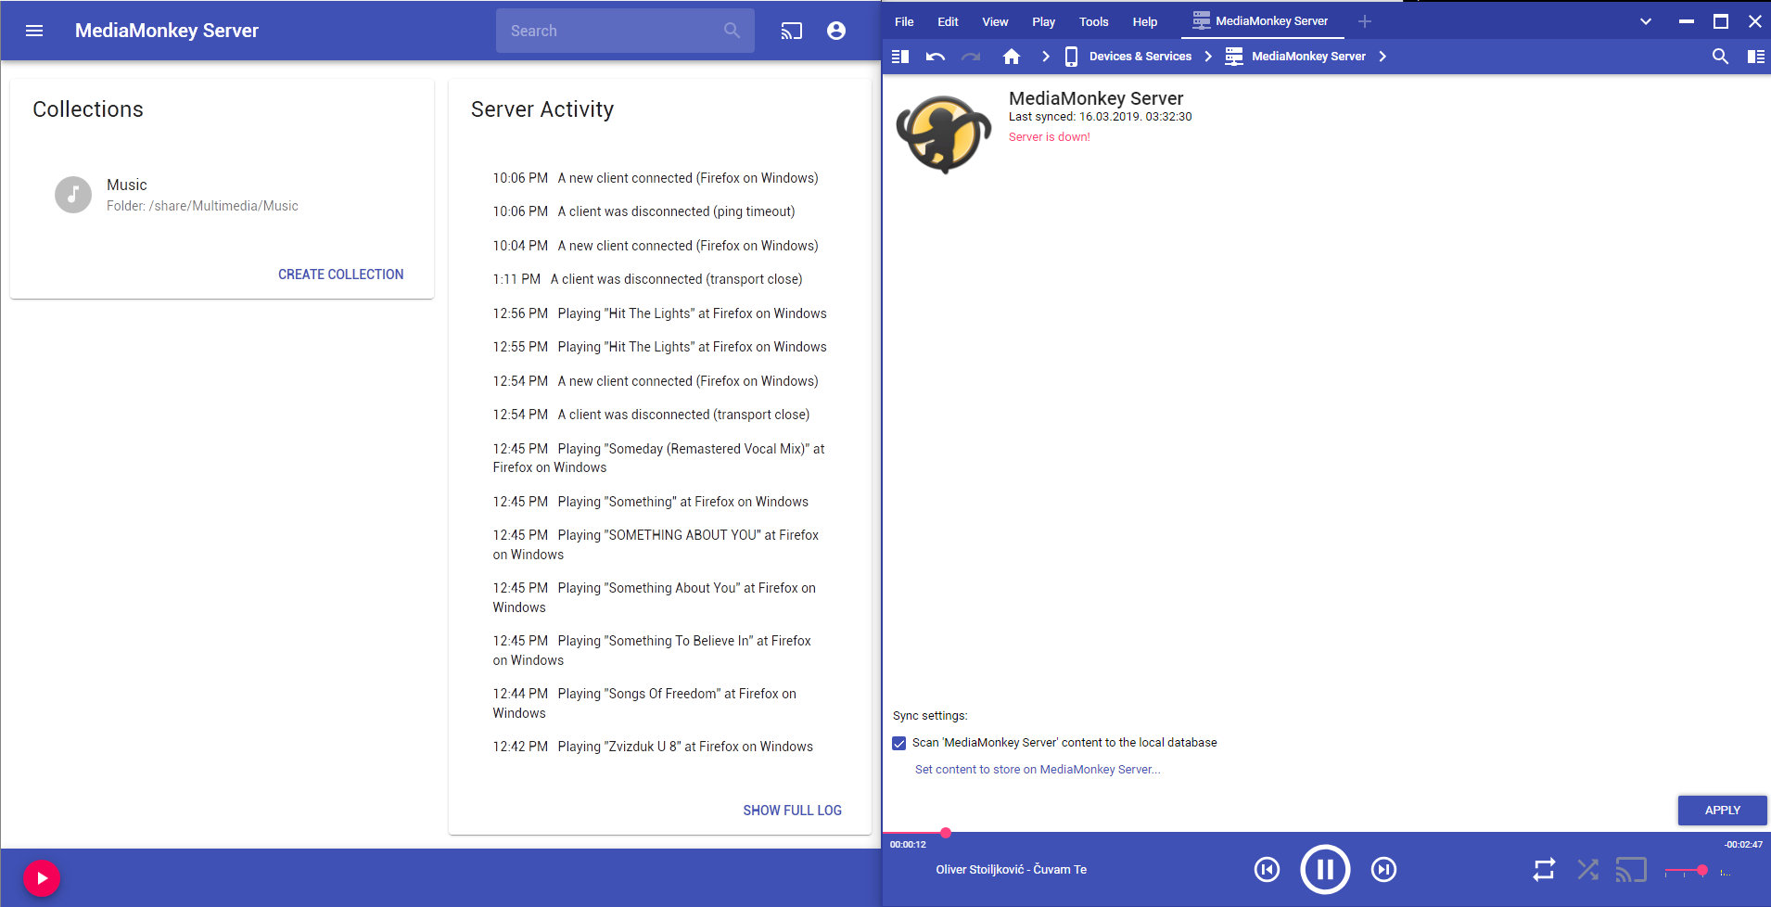
Task: Toggle shuffle playback mode
Action: pyautogui.click(x=1587, y=869)
